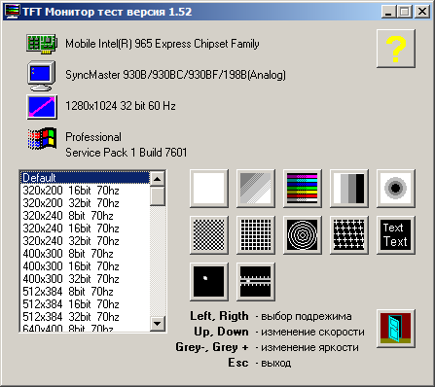This screenshot has height=387, width=435.
Task: Launch the Text readability test
Action: click(x=396, y=235)
